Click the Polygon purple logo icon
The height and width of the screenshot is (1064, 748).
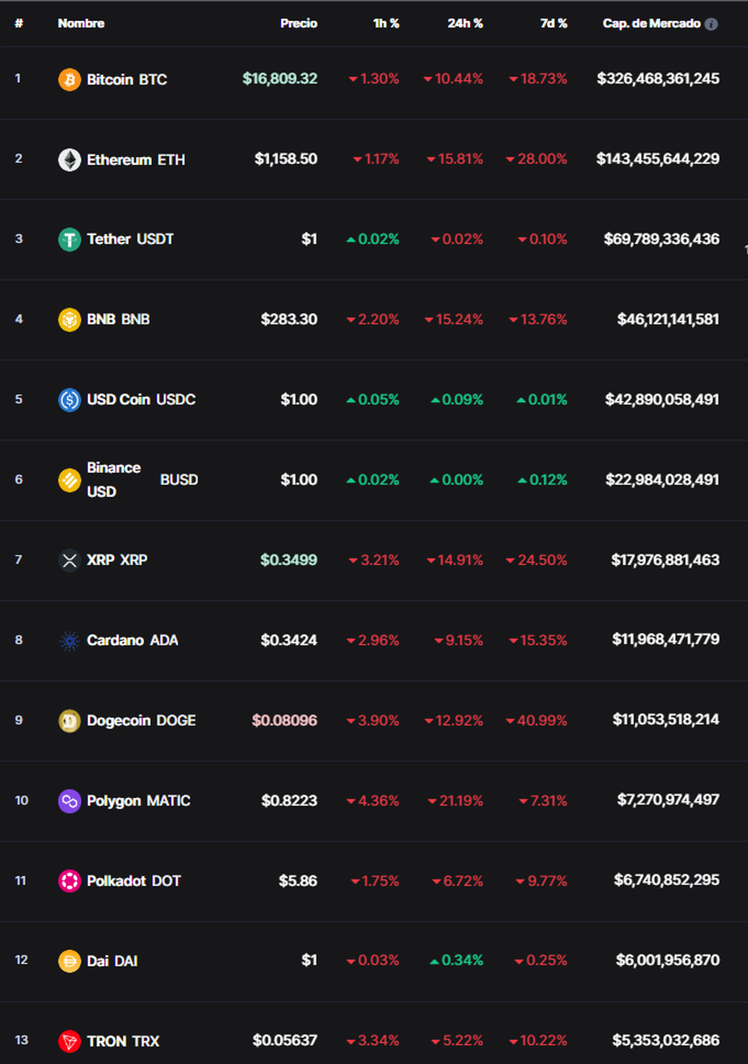pos(69,801)
